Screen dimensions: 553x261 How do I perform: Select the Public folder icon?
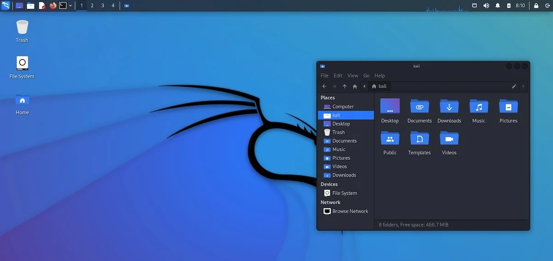coord(390,143)
